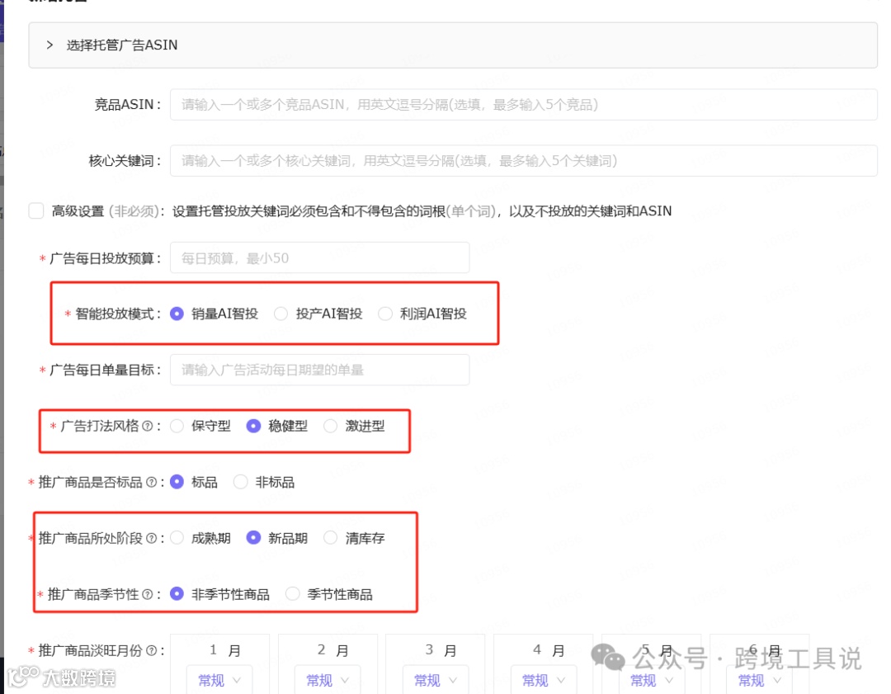The image size is (891, 694).
Task: Choose 保守型 ad style
Action: pyautogui.click(x=177, y=426)
